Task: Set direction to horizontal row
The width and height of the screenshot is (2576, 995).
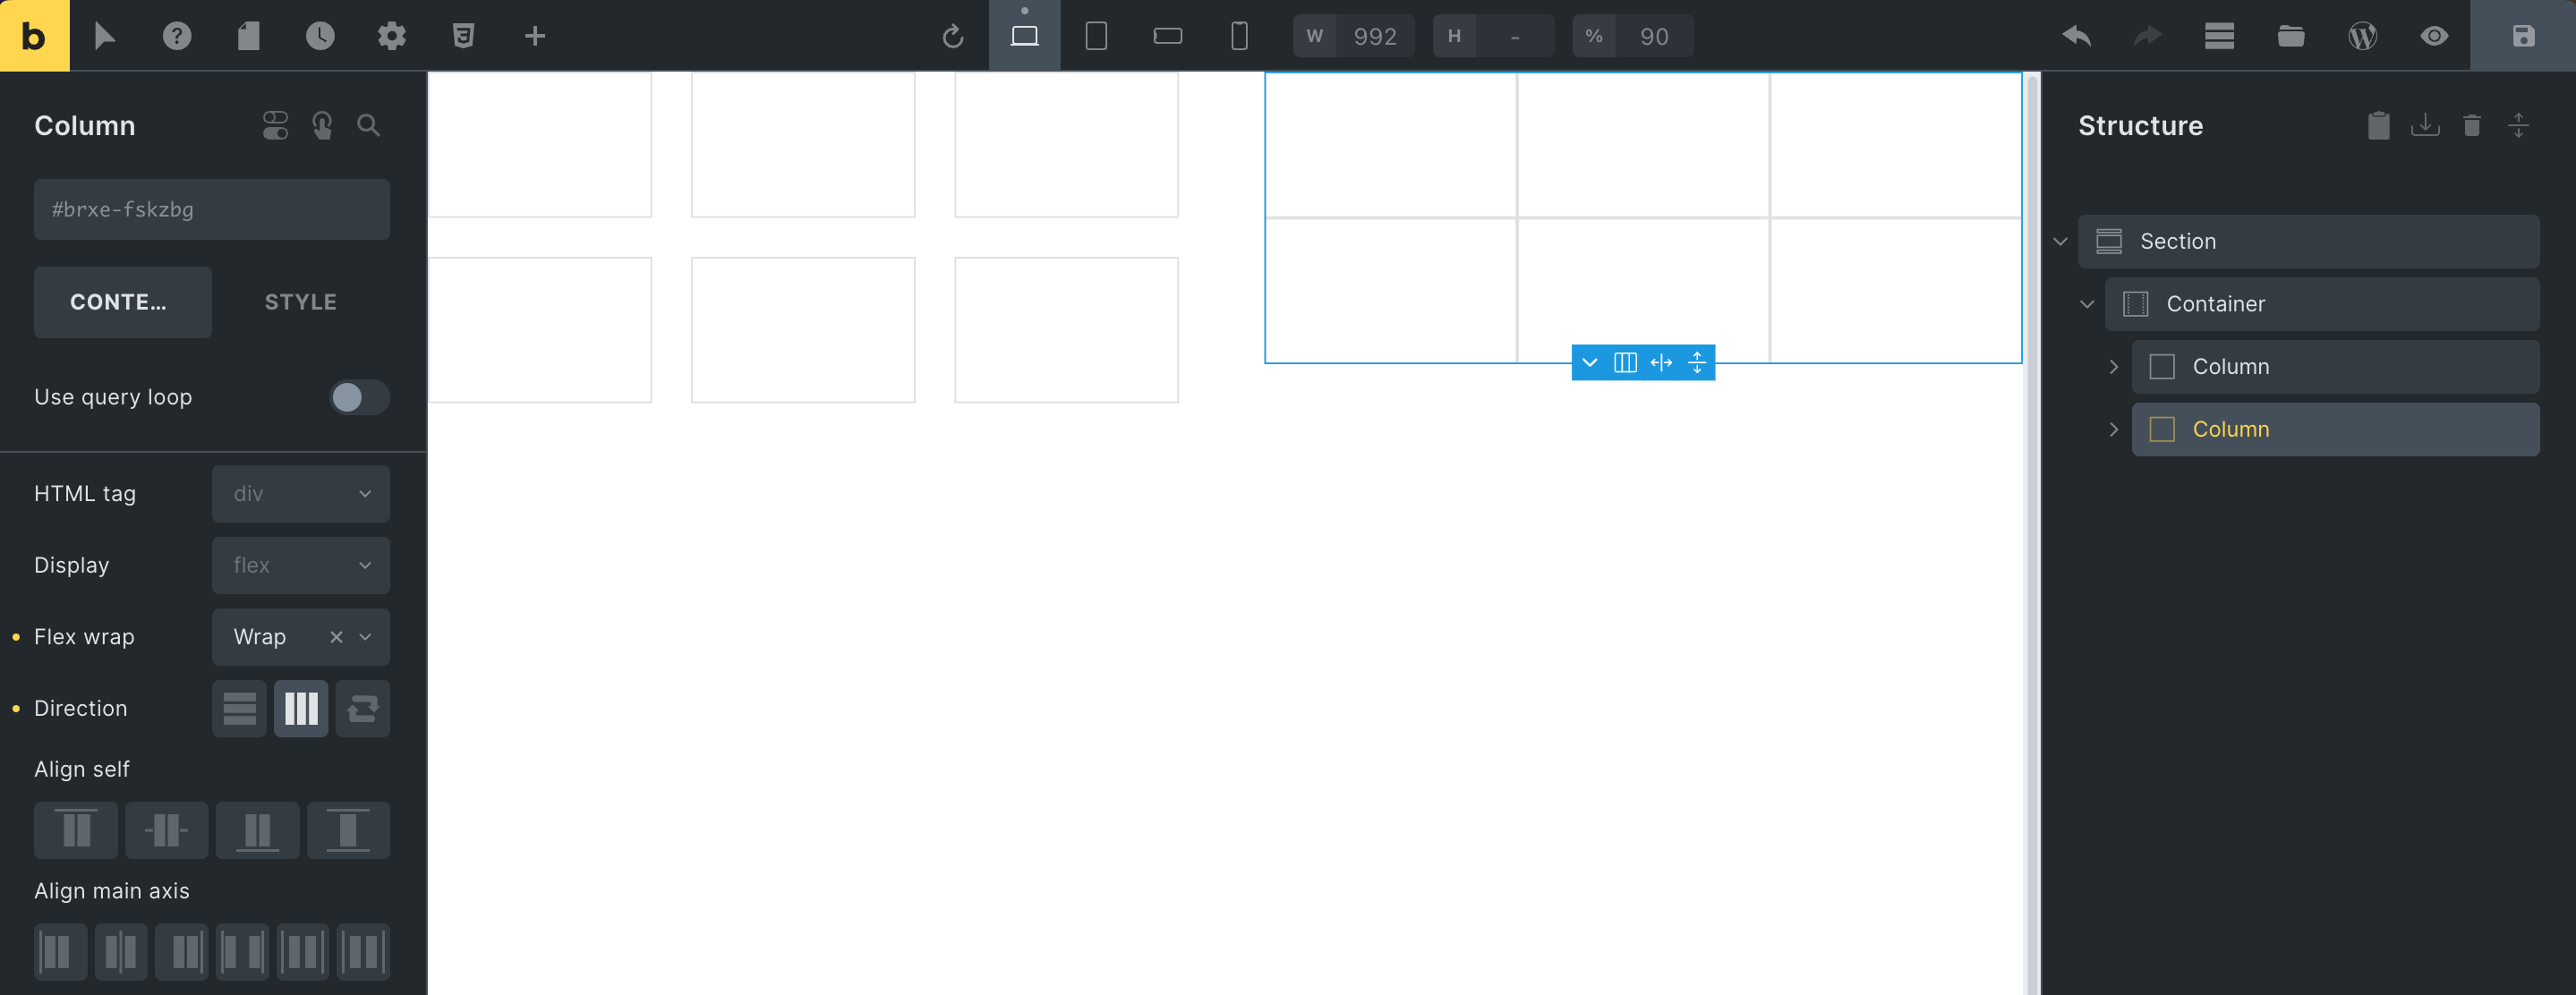Action: (301, 708)
